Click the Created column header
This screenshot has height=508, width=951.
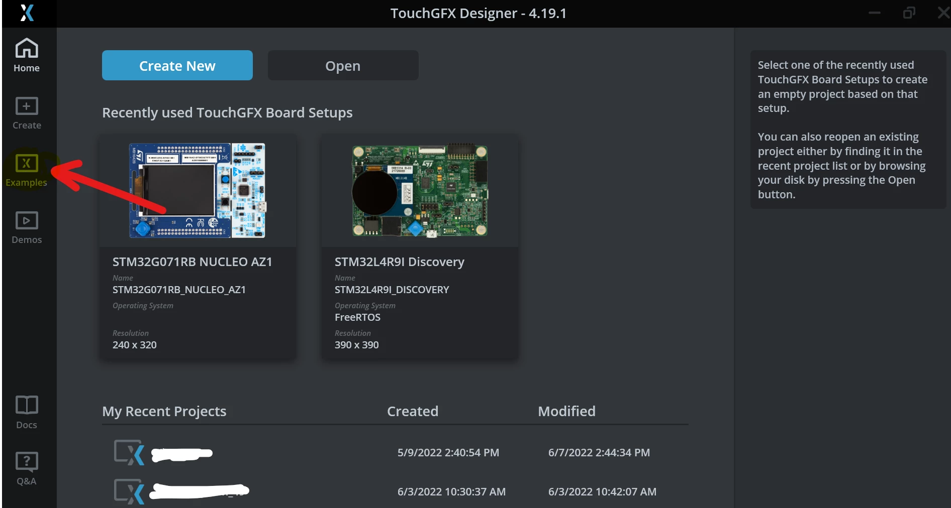tap(413, 411)
